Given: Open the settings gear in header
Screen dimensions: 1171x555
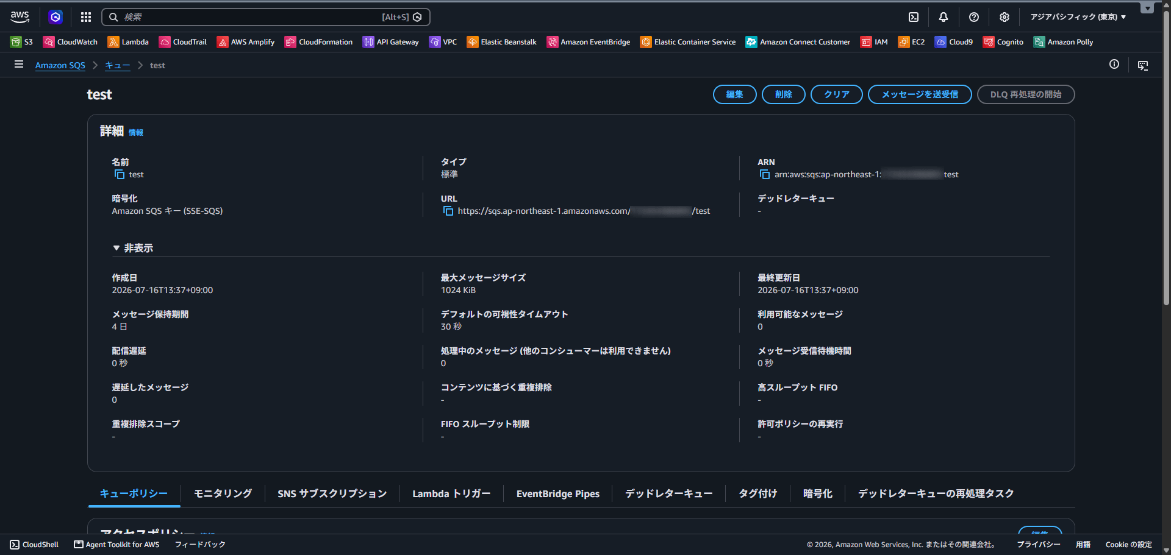Looking at the screenshot, I should [1004, 17].
